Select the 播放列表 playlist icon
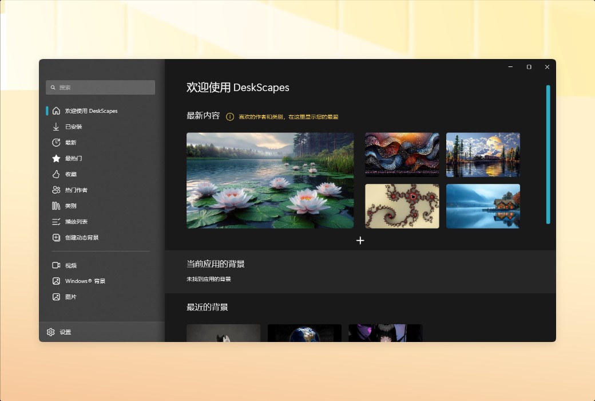 (55, 222)
